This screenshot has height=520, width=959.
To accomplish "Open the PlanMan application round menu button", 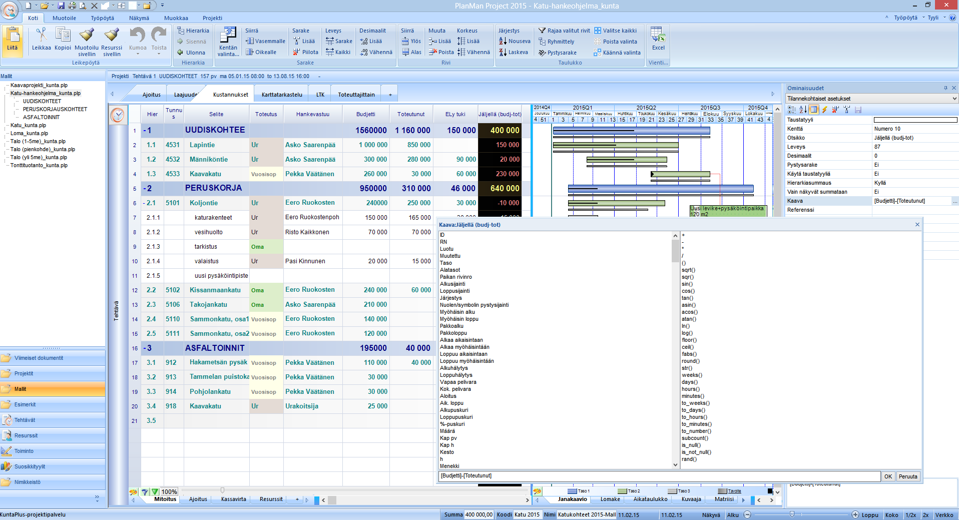I will click(10, 10).
